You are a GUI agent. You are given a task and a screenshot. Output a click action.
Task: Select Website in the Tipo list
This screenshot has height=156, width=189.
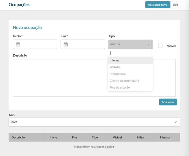[130, 67]
